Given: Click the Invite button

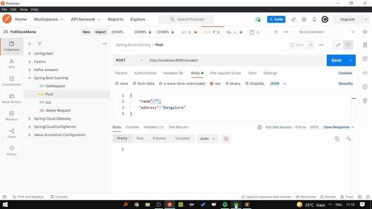Looking at the screenshot, I should tap(276, 19).
